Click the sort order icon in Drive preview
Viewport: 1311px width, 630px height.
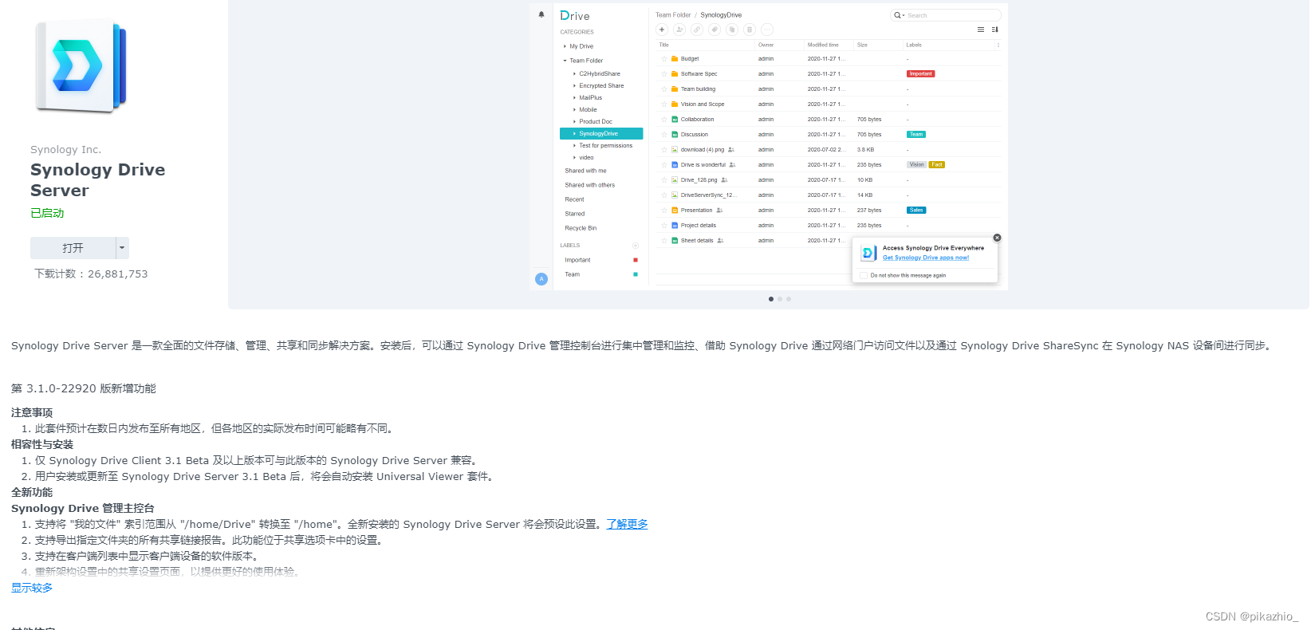point(994,30)
